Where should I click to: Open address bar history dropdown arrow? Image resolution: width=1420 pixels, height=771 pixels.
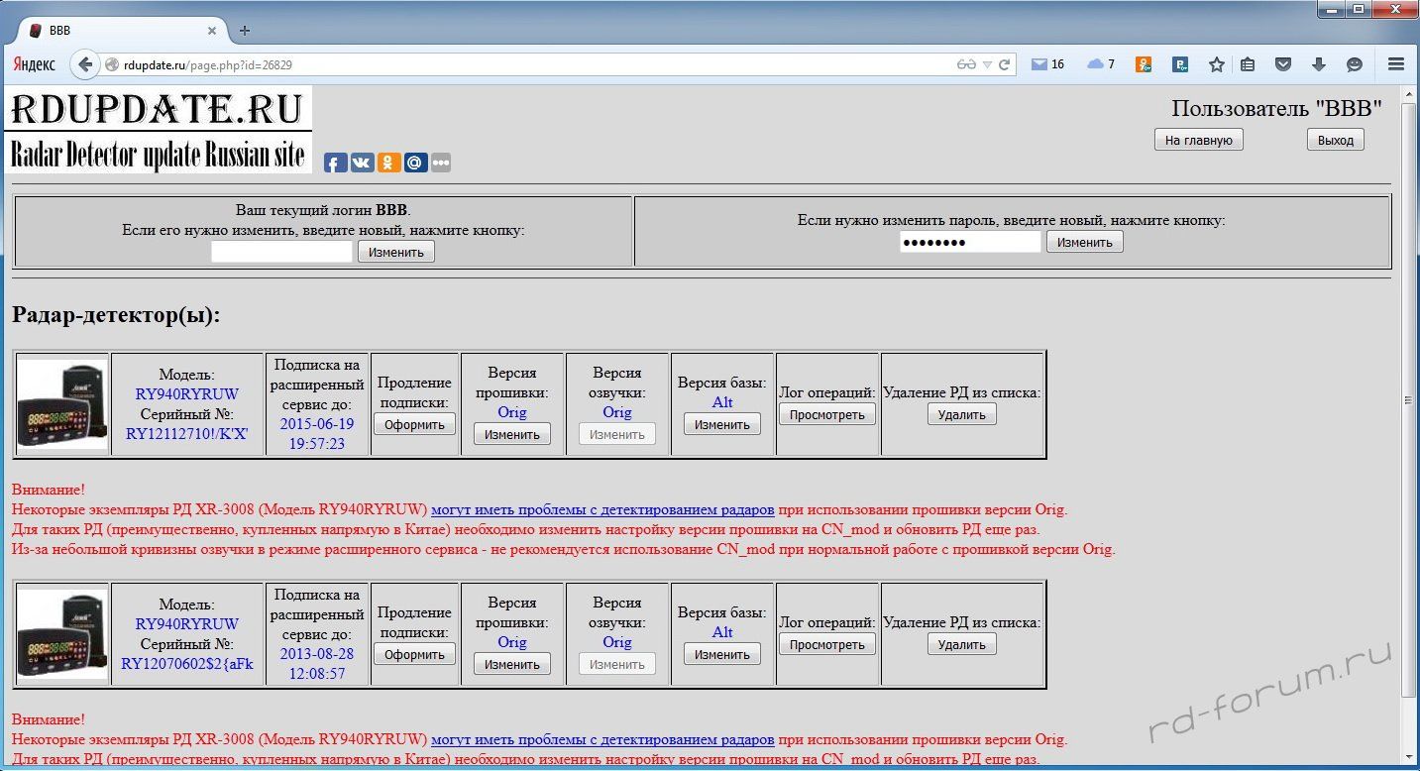point(987,64)
